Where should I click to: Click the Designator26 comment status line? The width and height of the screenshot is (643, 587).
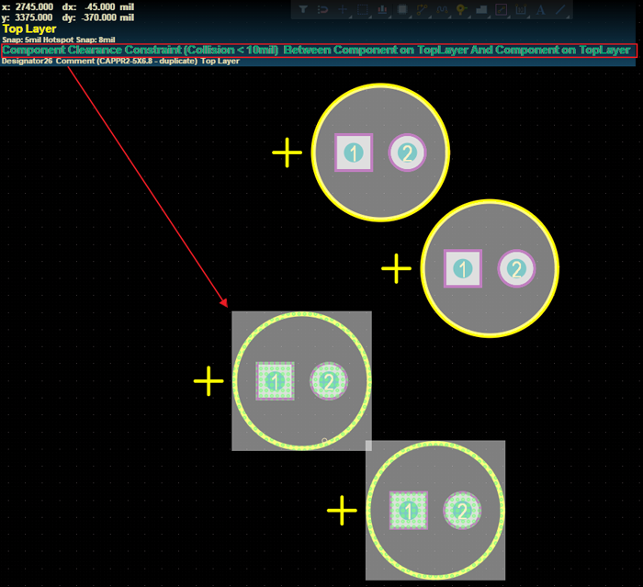tap(120, 62)
